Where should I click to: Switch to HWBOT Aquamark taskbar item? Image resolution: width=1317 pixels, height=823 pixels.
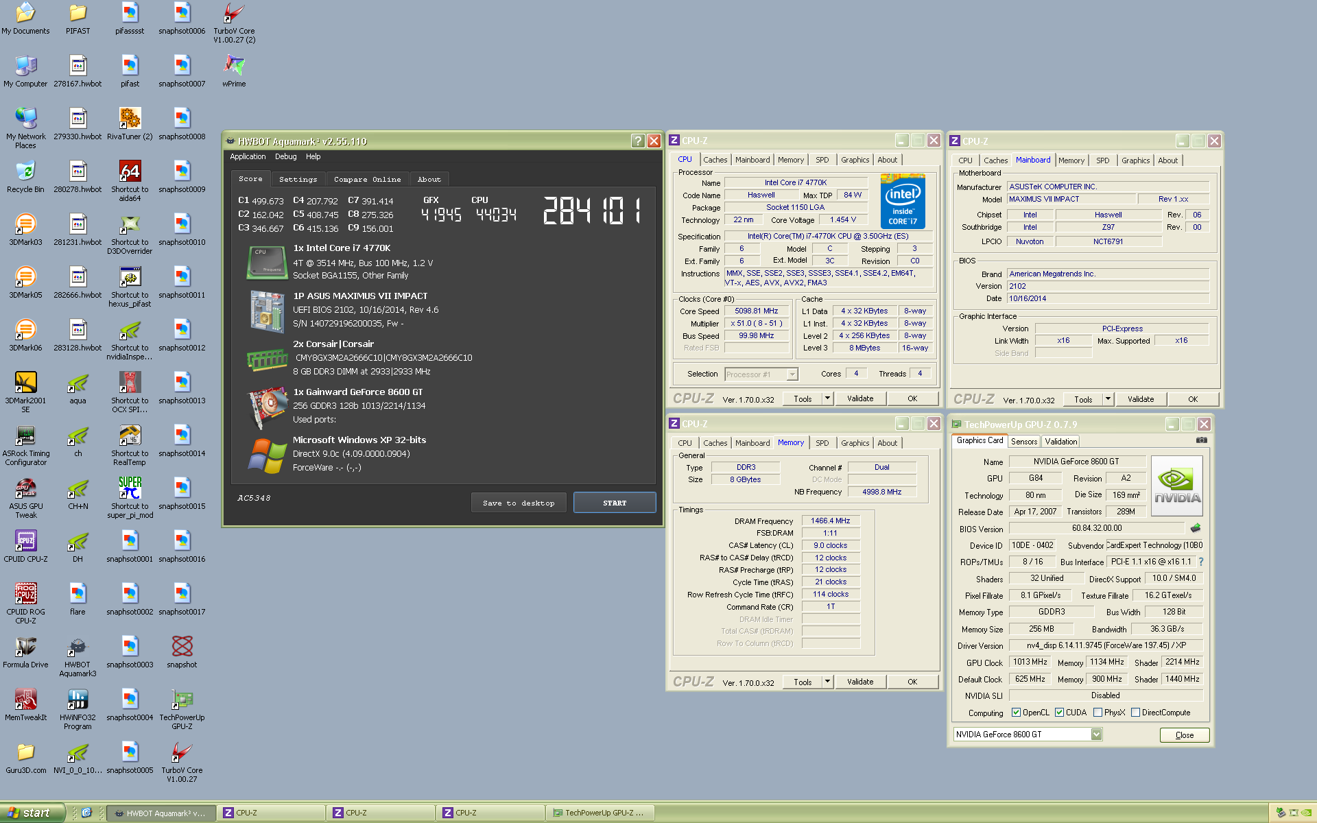point(162,813)
